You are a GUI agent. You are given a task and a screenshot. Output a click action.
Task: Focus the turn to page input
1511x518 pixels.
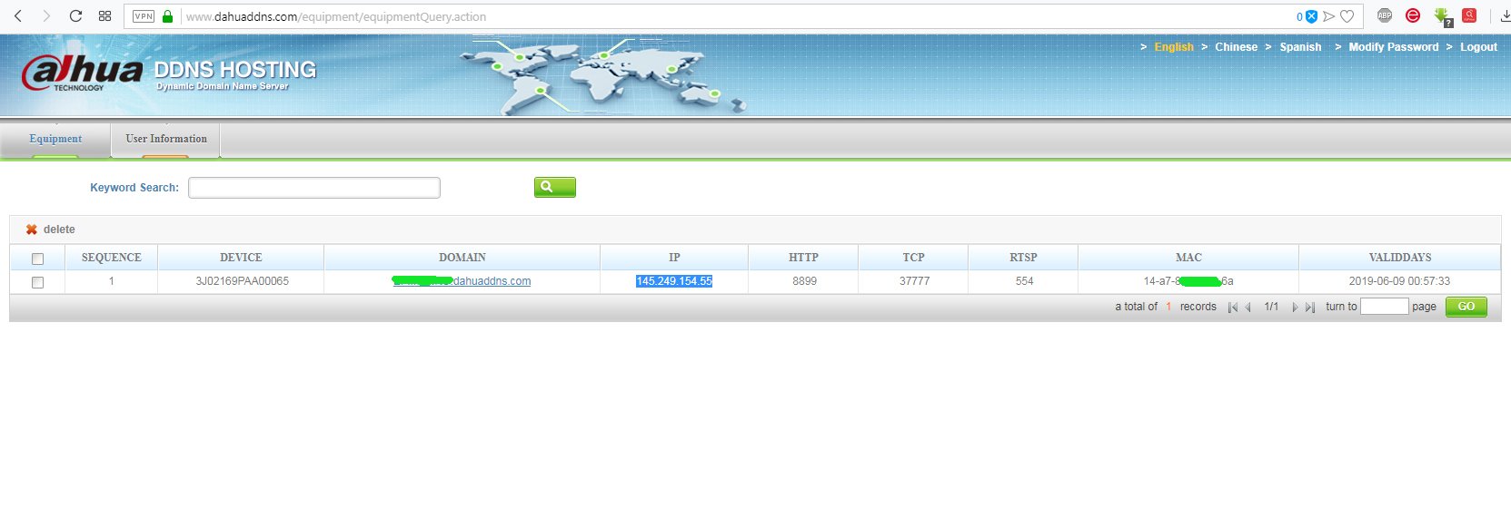(x=1384, y=307)
